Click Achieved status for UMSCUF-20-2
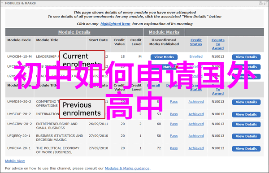The height and width of the screenshot is (173, 269). click(196, 114)
